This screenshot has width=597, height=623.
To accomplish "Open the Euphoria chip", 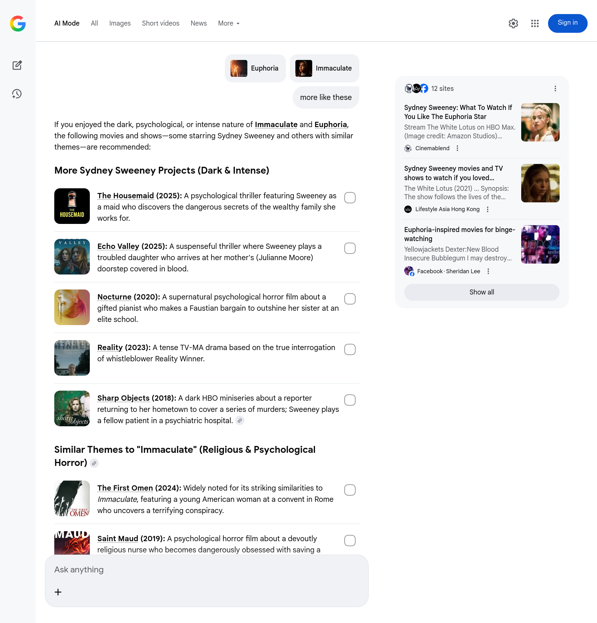I will (255, 68).
